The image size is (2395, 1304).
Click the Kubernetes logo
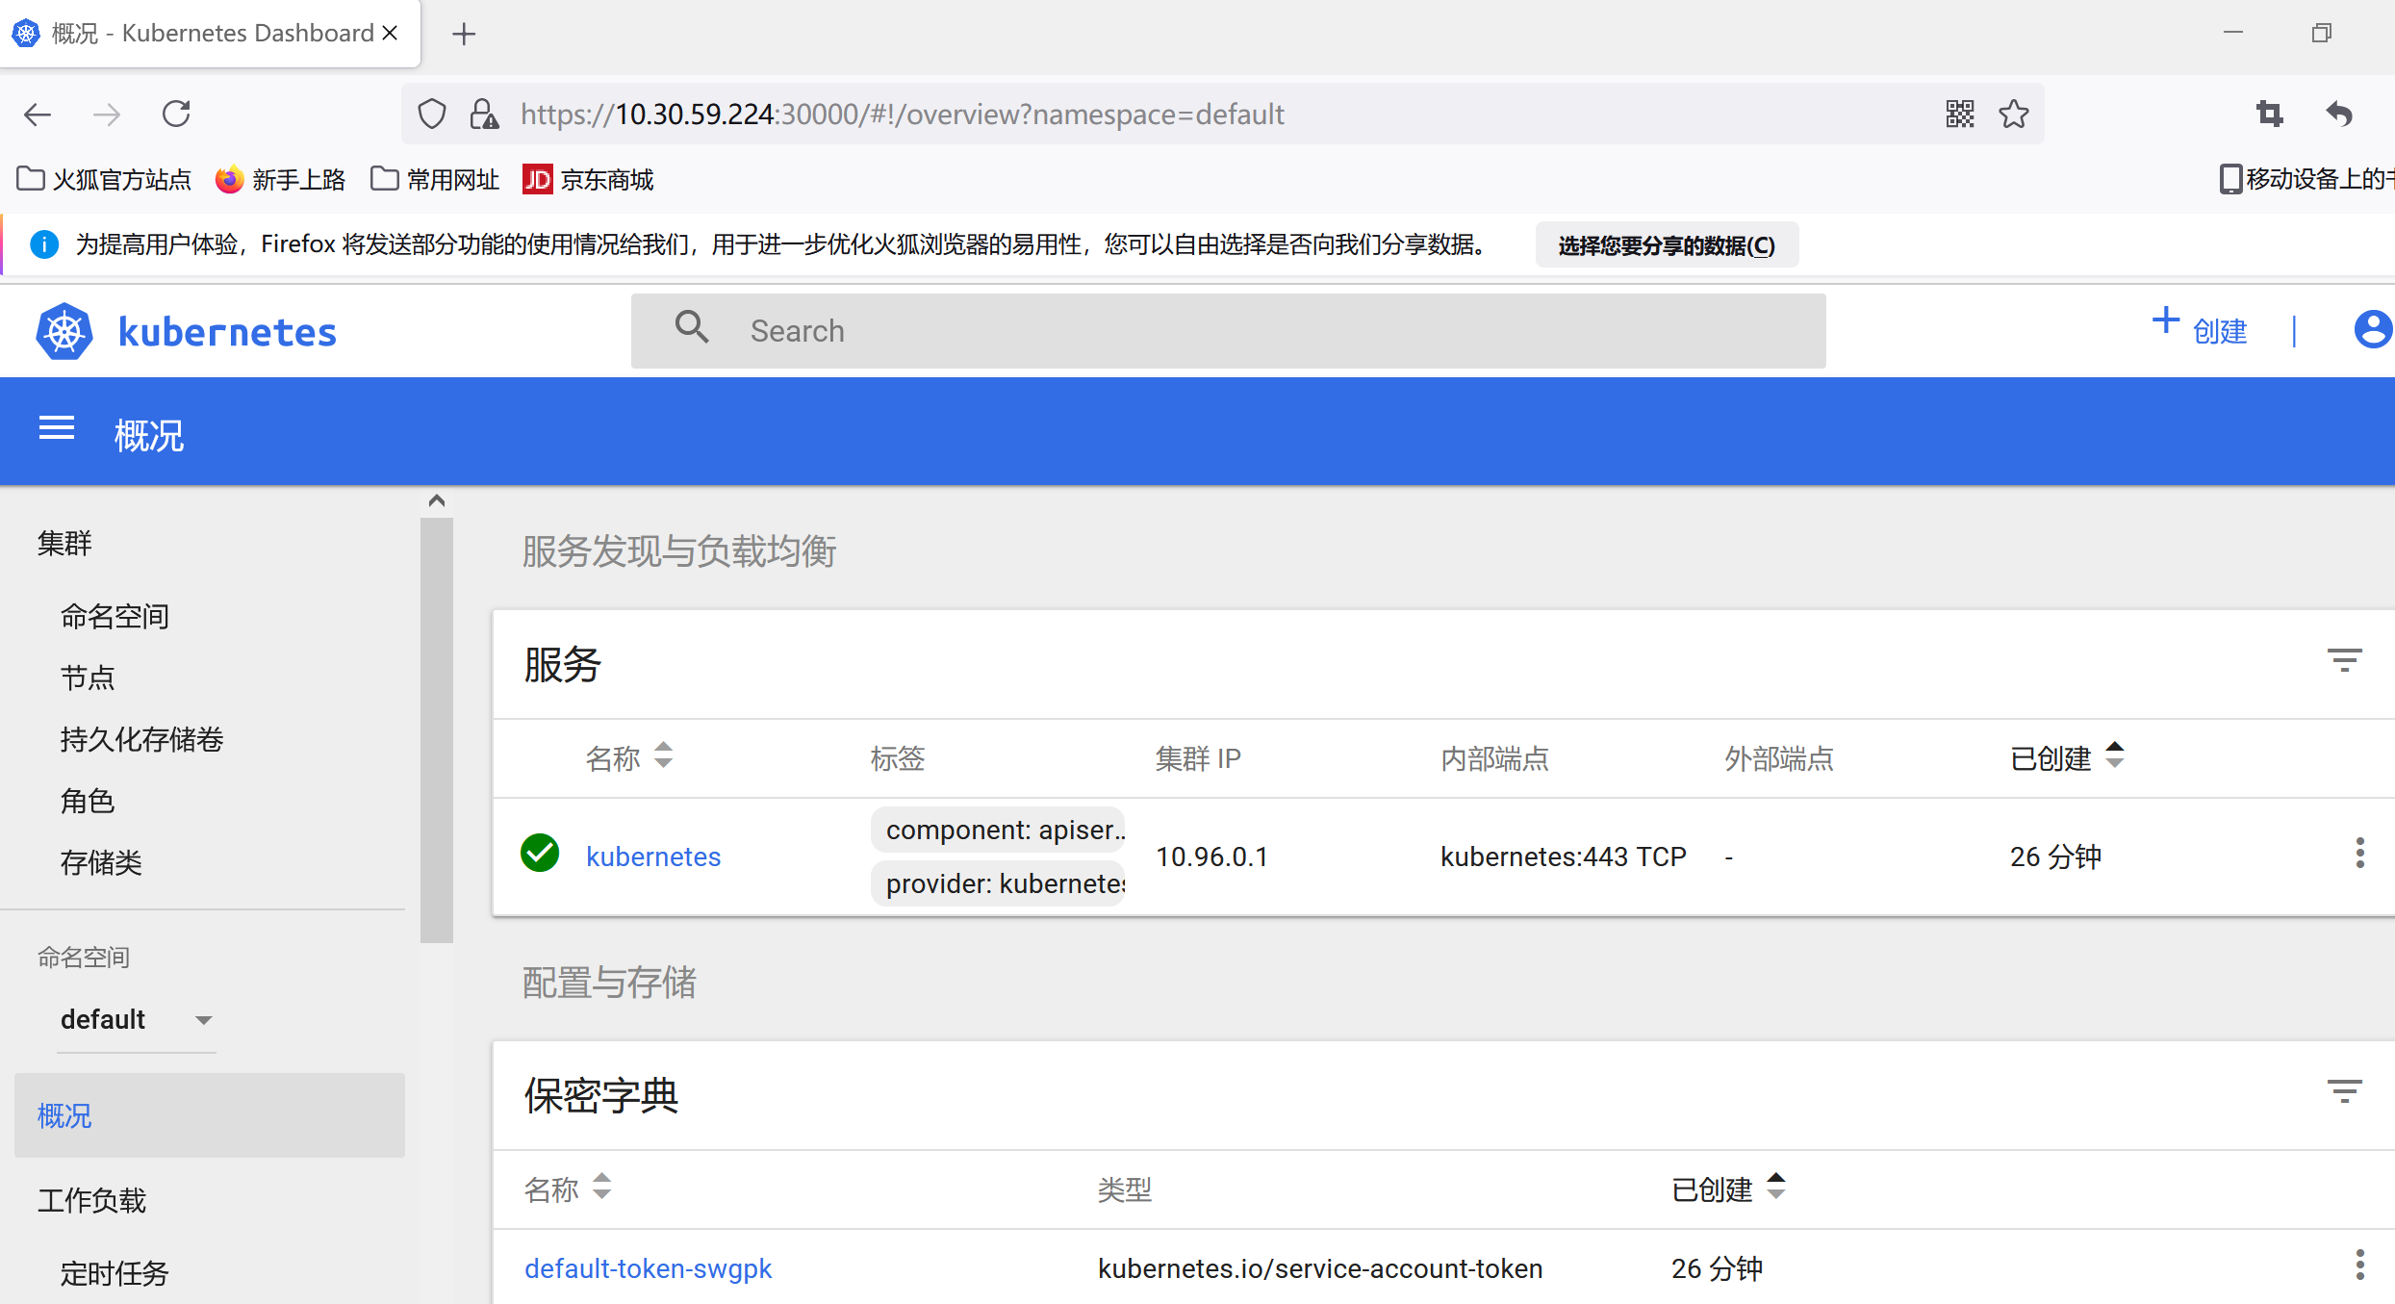click(63, 330)
